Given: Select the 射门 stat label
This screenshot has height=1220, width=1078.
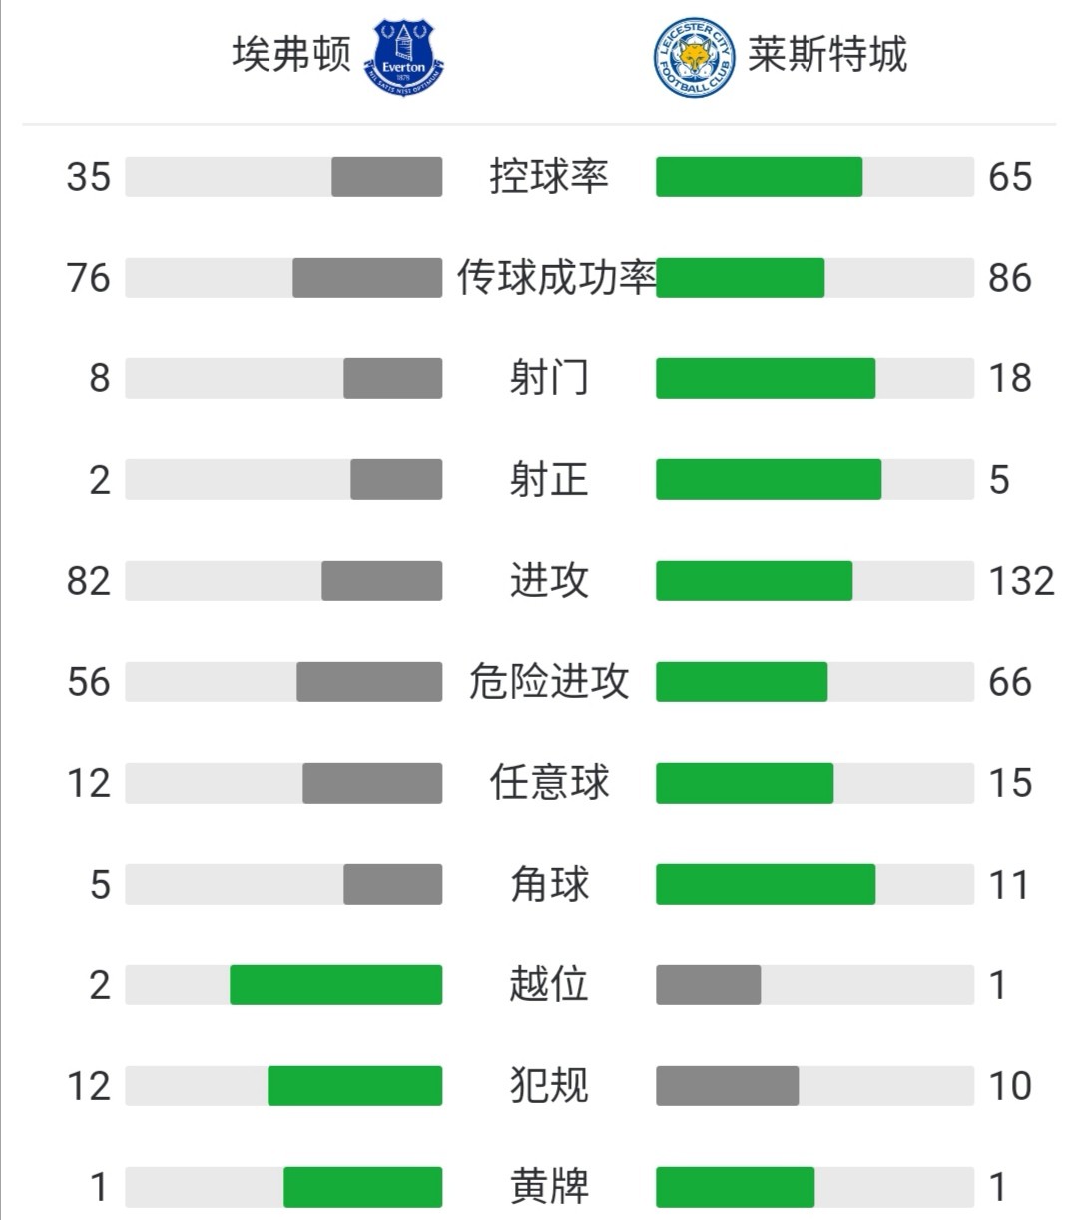Looking at the screenshot, I should click(x=549, y=378).
